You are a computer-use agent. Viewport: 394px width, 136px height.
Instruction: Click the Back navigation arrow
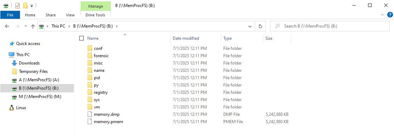(7, 26)
